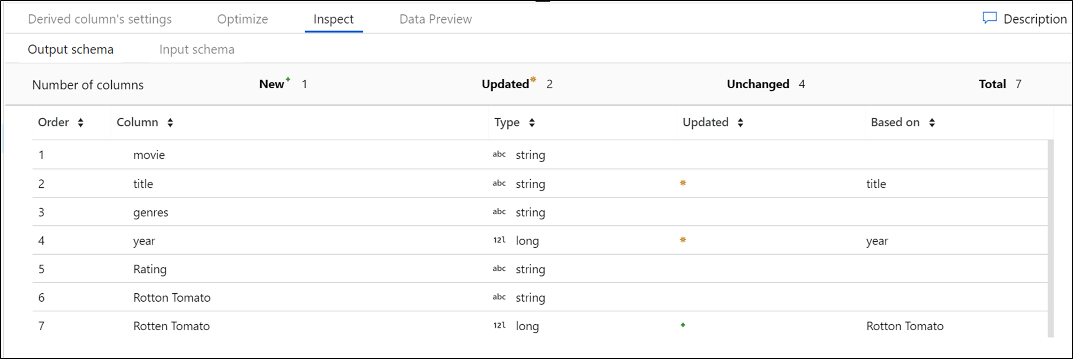
Task: Open the Data Preview tab
Action: point(435,19)
